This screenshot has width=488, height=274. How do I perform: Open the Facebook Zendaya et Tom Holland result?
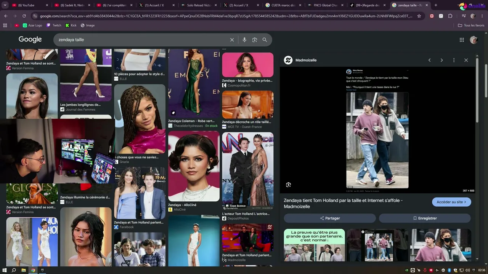[x=140, y=193]
